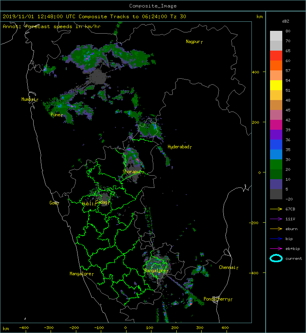Click the 0 tick on vertical km axis
The height and width of the screenshot is (333, 306).
click(x=259, y=172)
